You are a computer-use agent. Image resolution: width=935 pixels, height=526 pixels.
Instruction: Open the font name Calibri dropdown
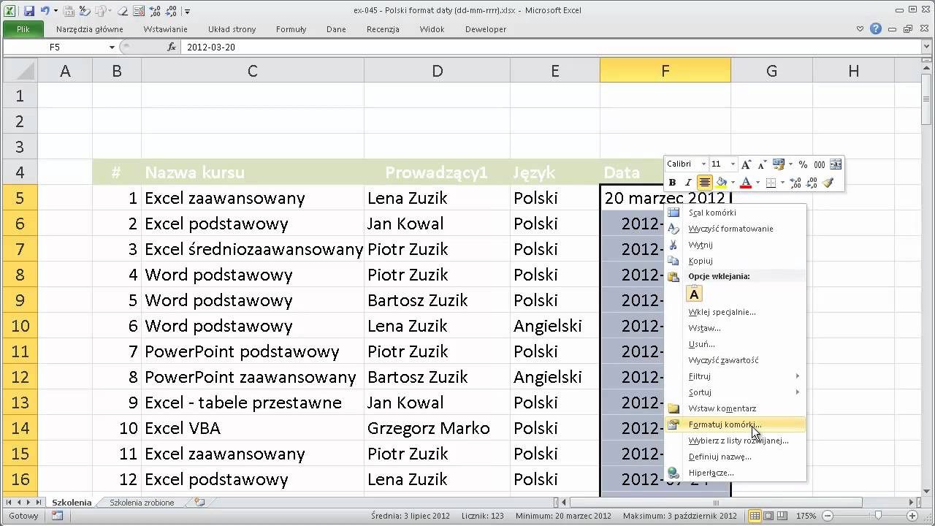(704, 164)
